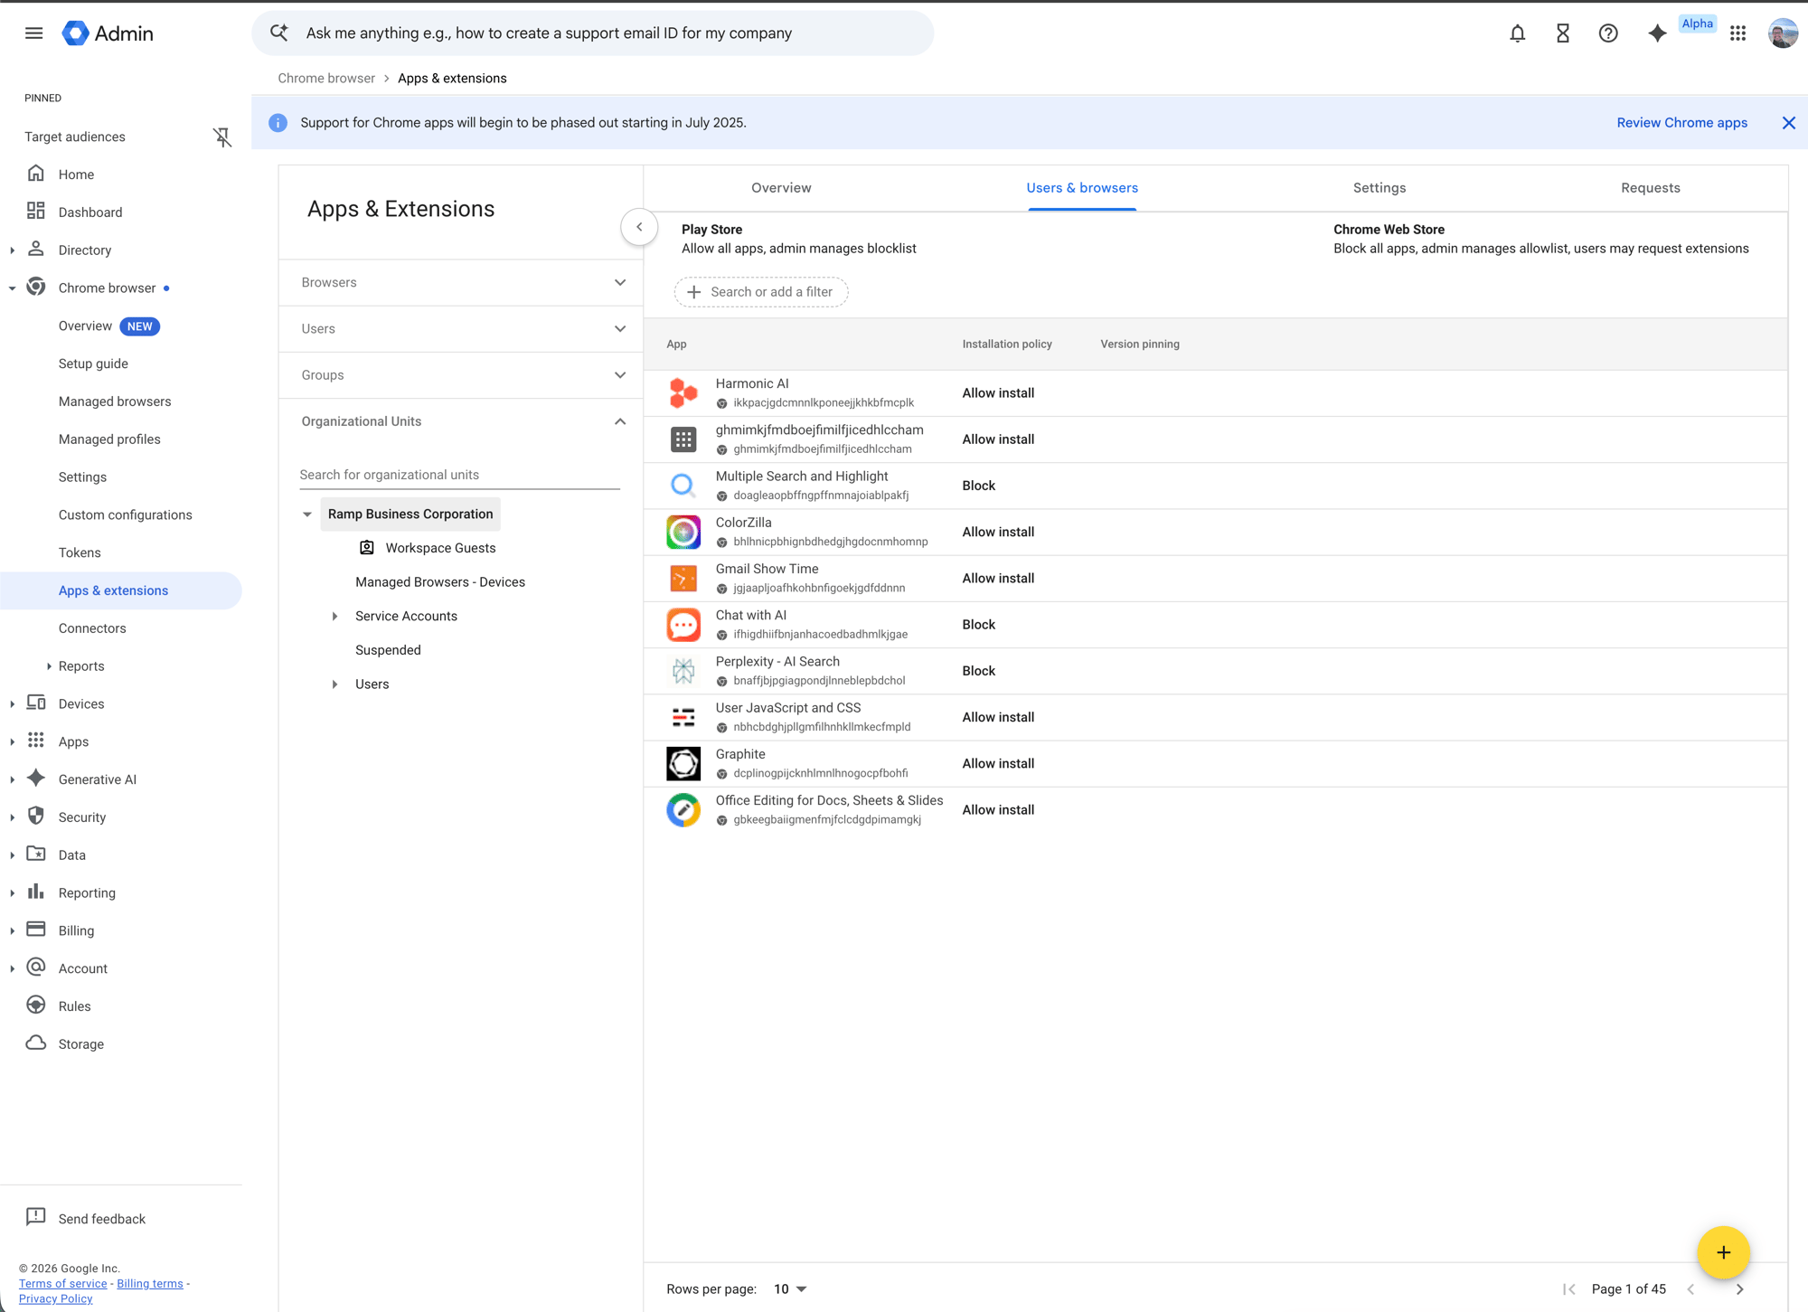Open the Google apps grid

tap(1737, 33)
